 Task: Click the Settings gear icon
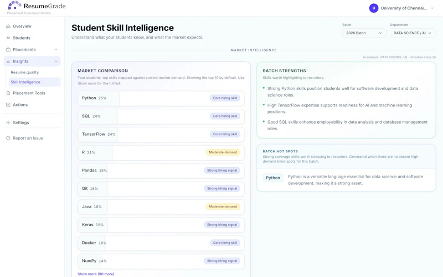(x=8, y=122)
